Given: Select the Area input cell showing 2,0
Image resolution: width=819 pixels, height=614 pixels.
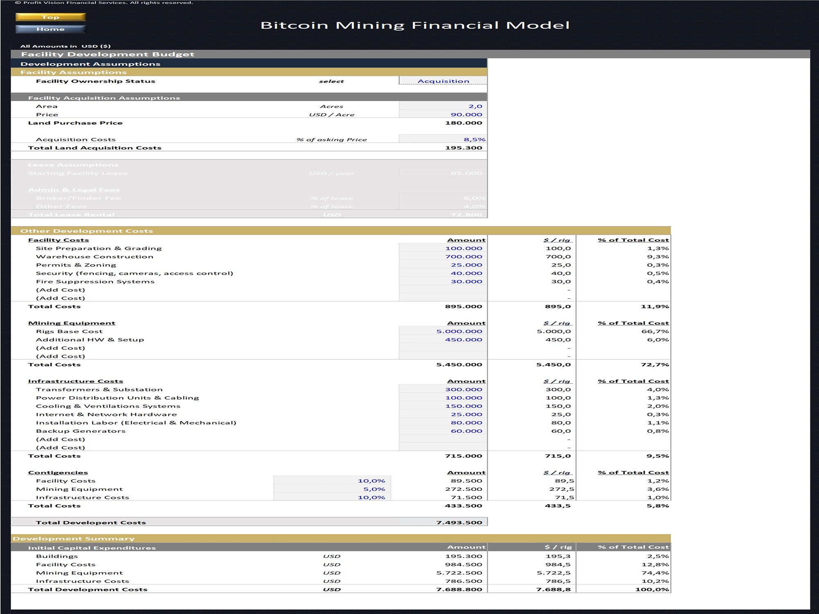Looking at the screenshot, I should tap(442, 106).
